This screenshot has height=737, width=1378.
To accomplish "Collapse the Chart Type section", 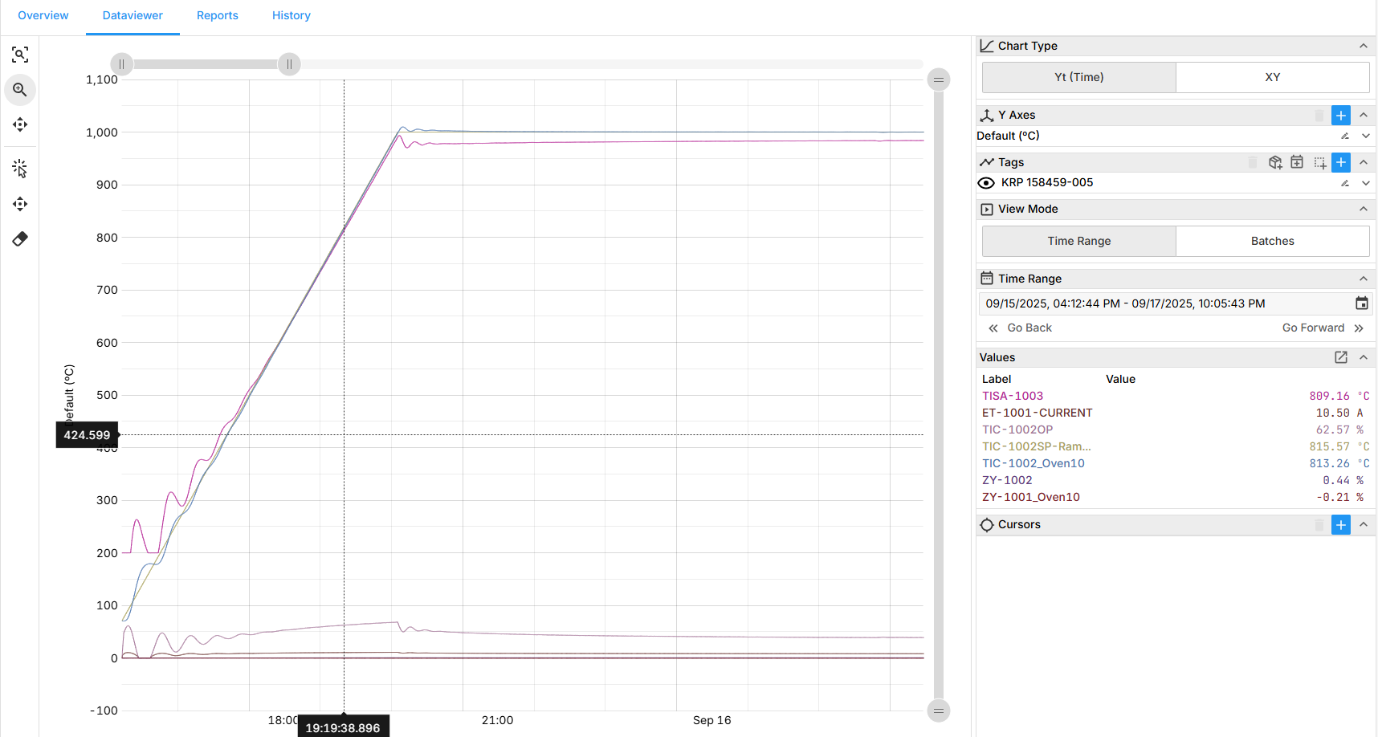I will pyautogui.click(x=1363, y=46).
